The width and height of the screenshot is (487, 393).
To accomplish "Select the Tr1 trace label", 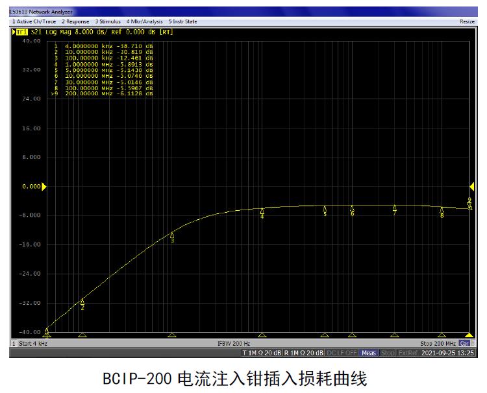I will pos(21,31).
